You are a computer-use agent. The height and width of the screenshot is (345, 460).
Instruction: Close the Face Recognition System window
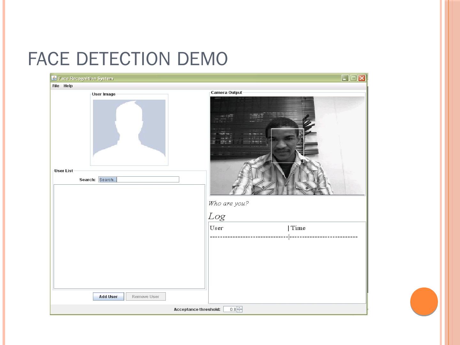click(x=362, y=78)
